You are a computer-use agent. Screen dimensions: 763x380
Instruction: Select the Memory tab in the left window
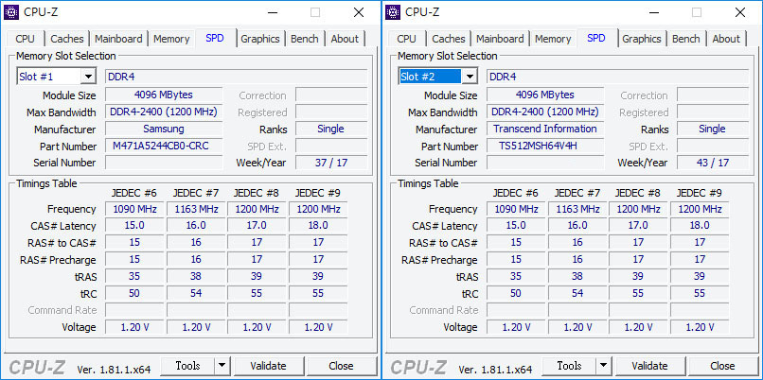pyautogui.click(x=171, y=39)
